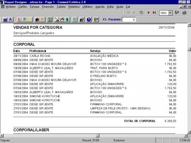The image size is (191, 143).
Task: Click the Tmpven status bar text
Action: click(5, 140)
